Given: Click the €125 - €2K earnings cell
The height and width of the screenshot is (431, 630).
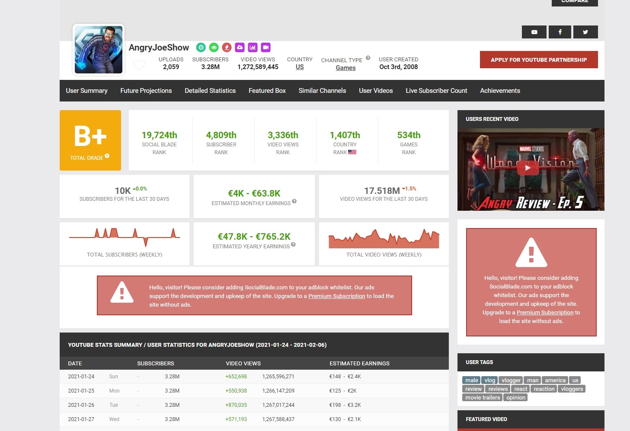Looking at the screenshot, I should pos(343,391).
